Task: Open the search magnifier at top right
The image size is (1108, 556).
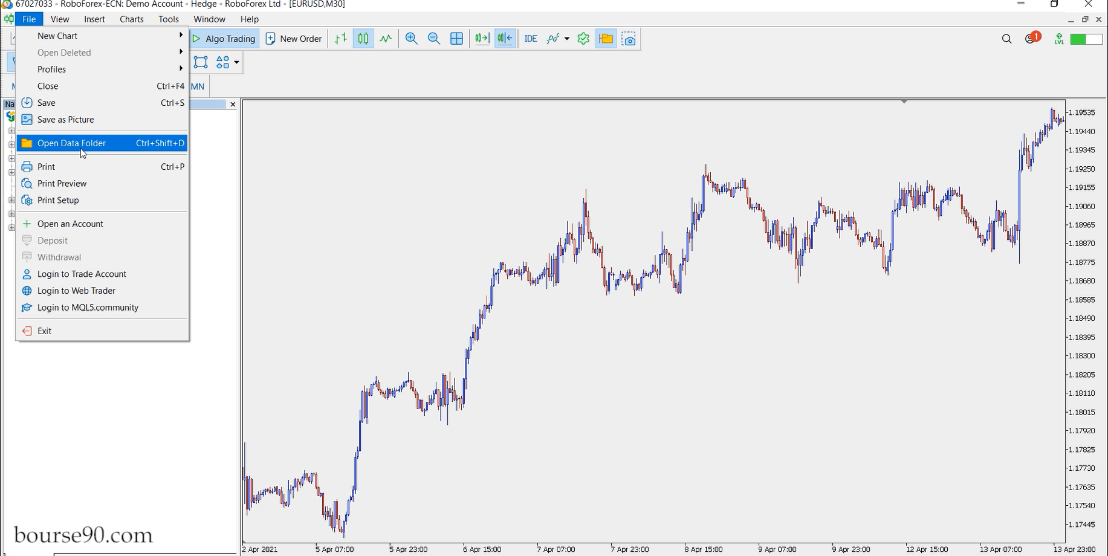Action: [1006, 39]
